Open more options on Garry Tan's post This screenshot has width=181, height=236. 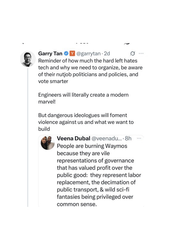141,54
